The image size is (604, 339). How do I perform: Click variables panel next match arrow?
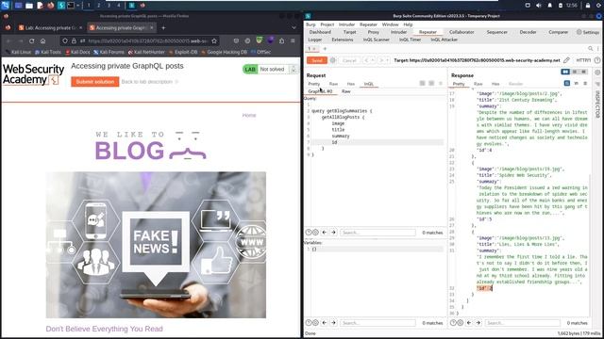[333, 323]
